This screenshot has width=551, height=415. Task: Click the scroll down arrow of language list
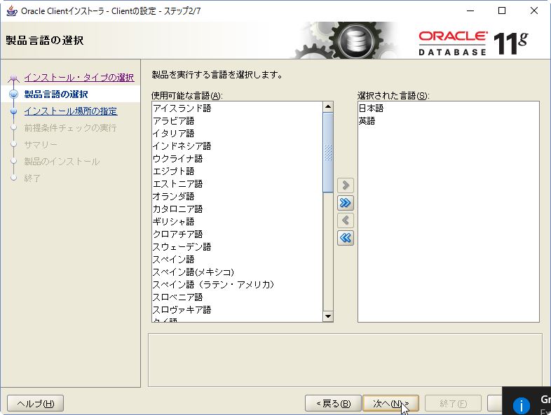[328, 316]
